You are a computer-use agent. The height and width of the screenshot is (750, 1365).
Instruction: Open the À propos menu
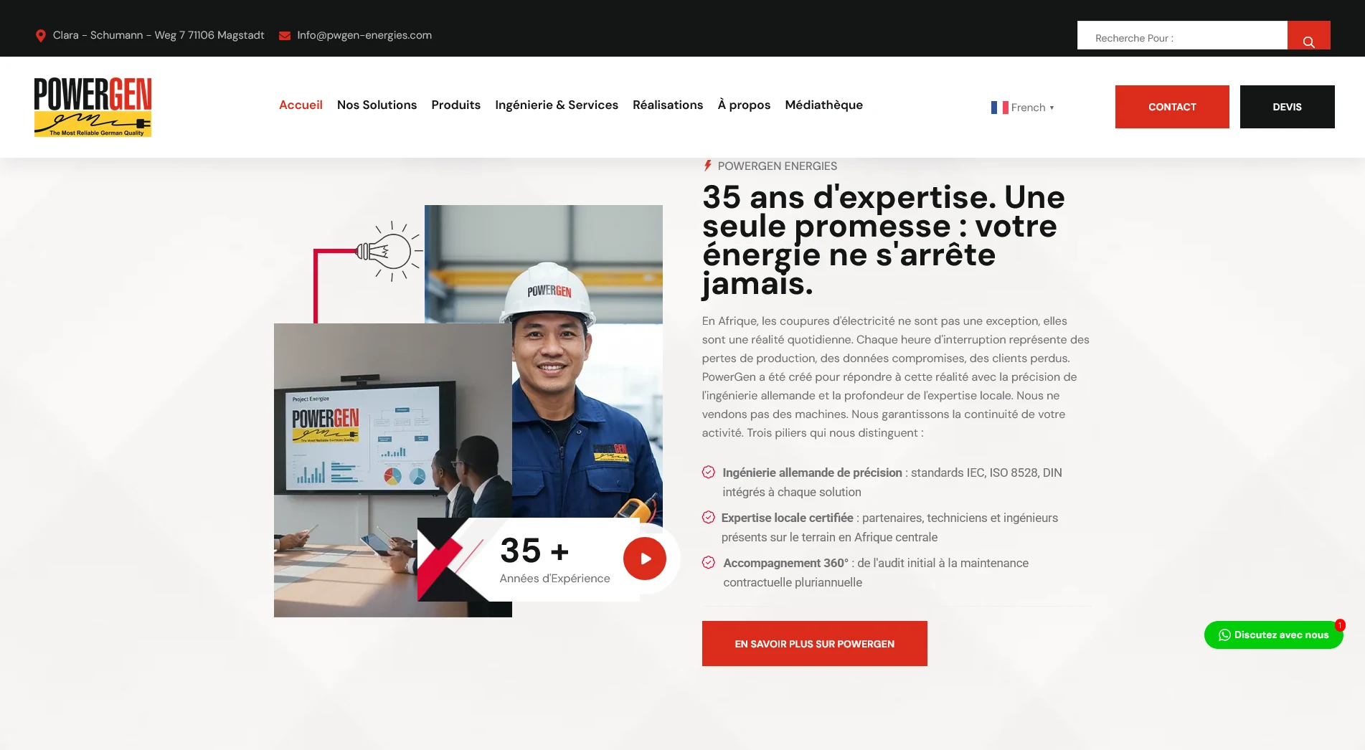744,105
